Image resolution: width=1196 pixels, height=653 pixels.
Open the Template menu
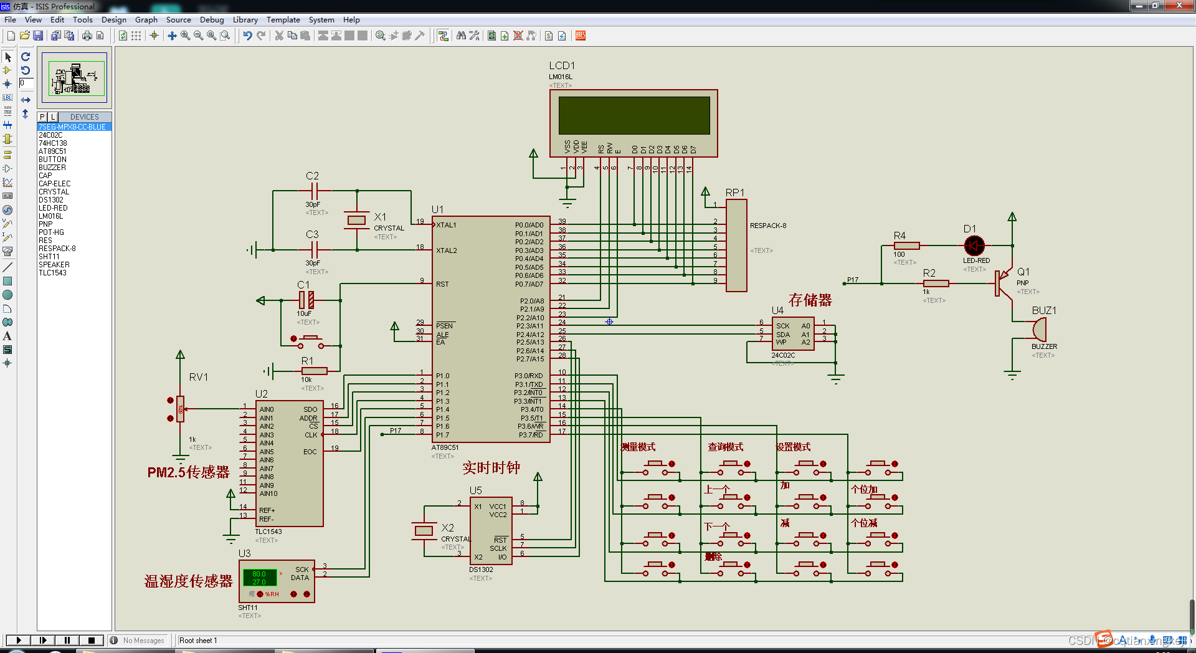pos(283,20)
